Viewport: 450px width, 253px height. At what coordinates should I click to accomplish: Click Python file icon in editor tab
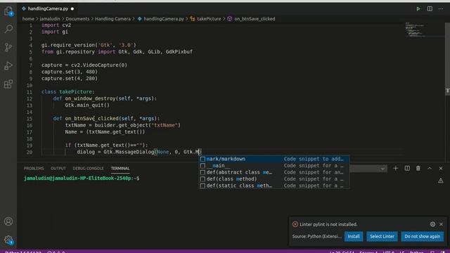[x=24, y=8]
